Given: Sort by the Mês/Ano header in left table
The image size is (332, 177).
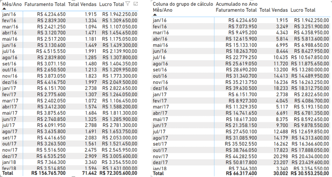Looking at the screenshot, I should pyautogui.click(x=12, y=4).
